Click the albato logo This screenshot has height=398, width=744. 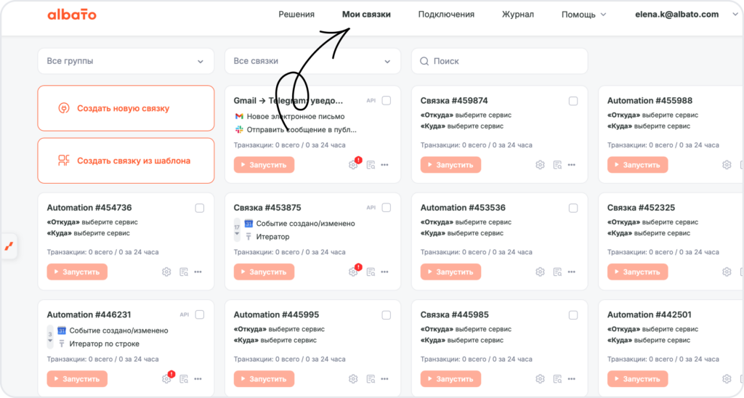click(x=72, y=15)
